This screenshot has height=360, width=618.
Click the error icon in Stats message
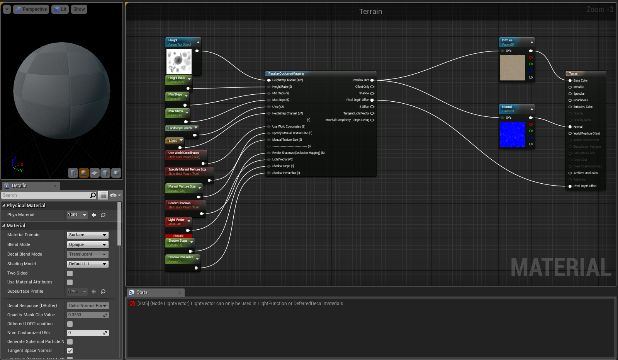point(132,304)
